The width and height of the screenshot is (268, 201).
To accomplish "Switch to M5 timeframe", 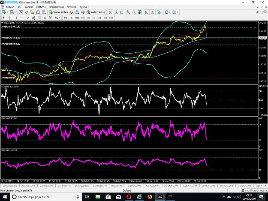I will click(x=71, y=18).
